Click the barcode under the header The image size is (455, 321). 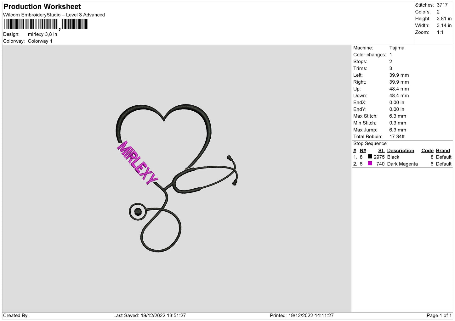pos(46,24)
